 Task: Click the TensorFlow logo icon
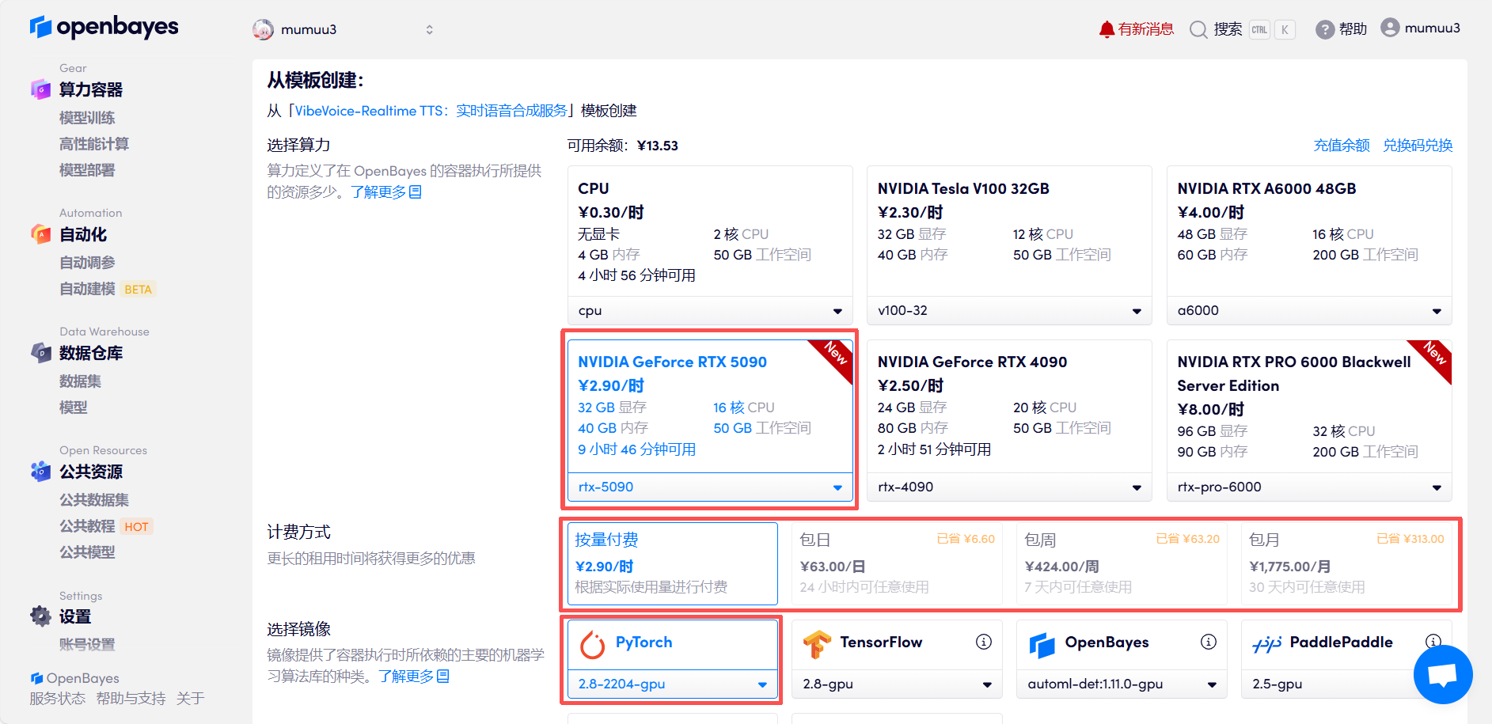[817, 644]
